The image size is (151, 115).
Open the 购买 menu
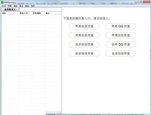[33, 6]
